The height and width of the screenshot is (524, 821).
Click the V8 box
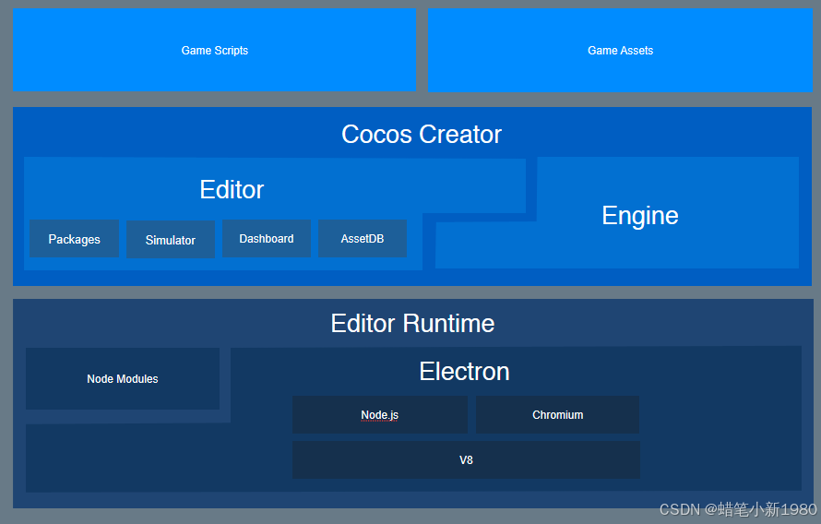466,459
